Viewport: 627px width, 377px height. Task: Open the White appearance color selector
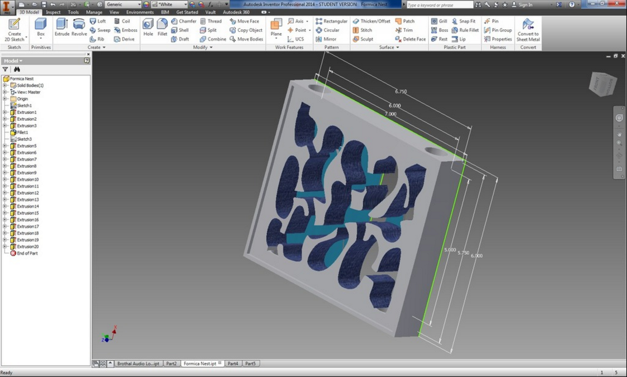(x=169, y=4)
